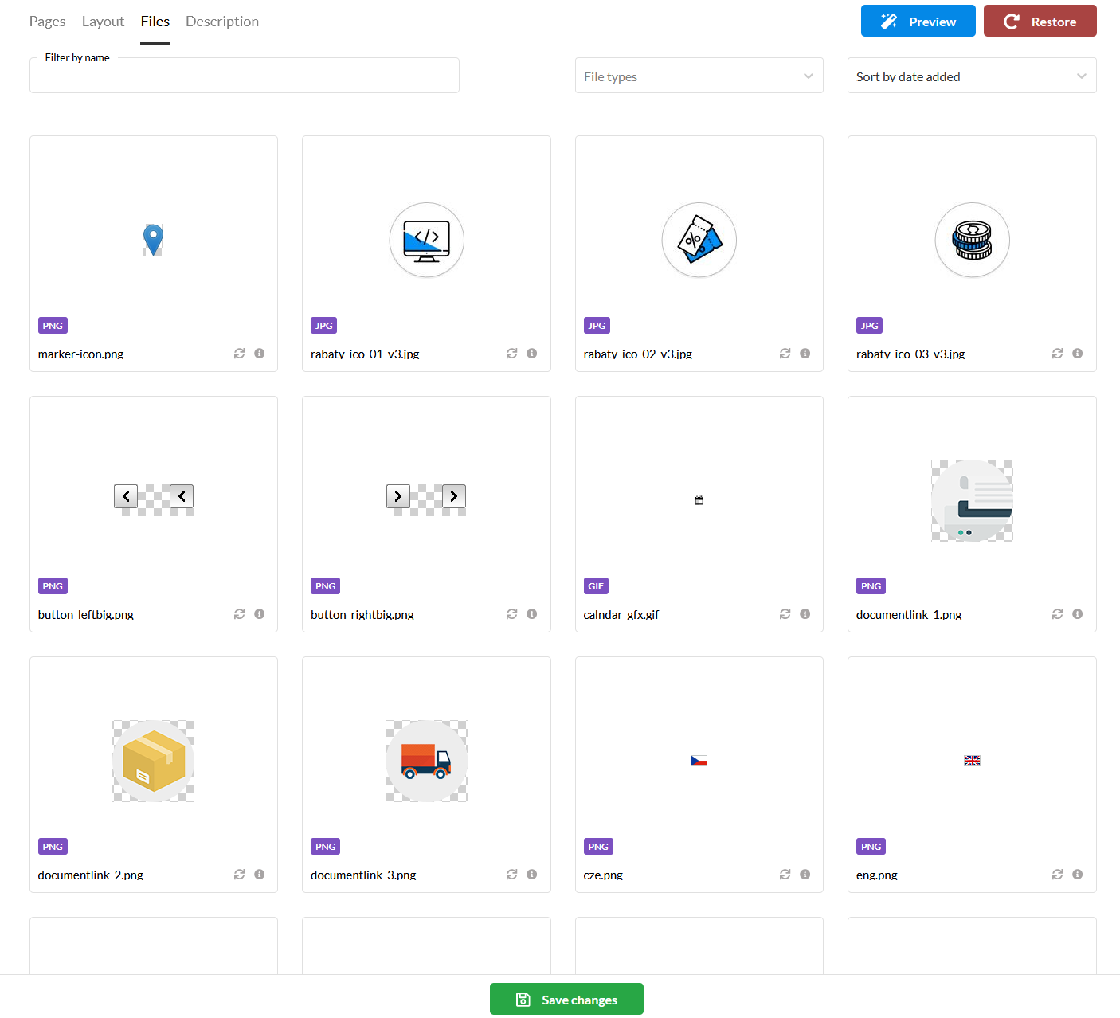1120x1018 pixels.
Task: Open the File types dropdown
Action: pos(699,76)
